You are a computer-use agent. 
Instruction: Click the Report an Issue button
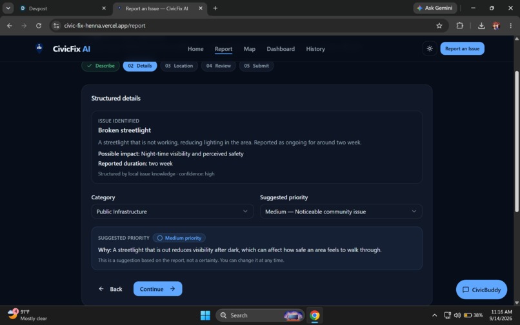462,49
